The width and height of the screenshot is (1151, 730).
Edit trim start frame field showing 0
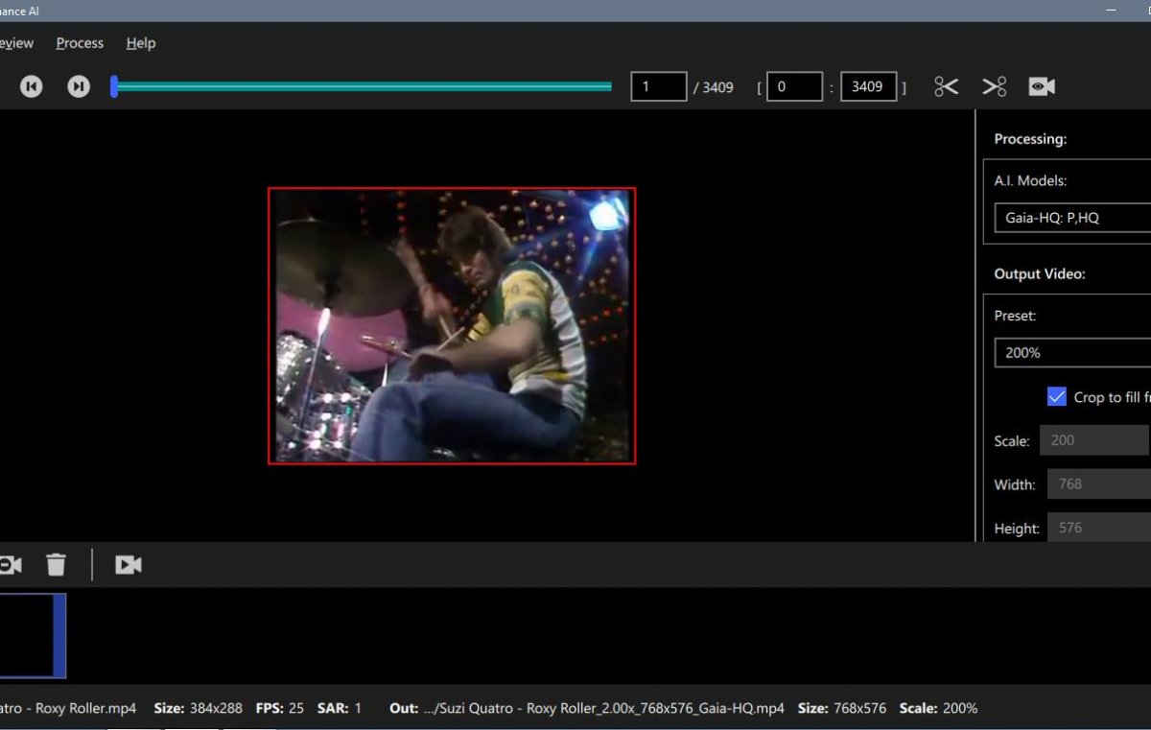click(794, 86)
